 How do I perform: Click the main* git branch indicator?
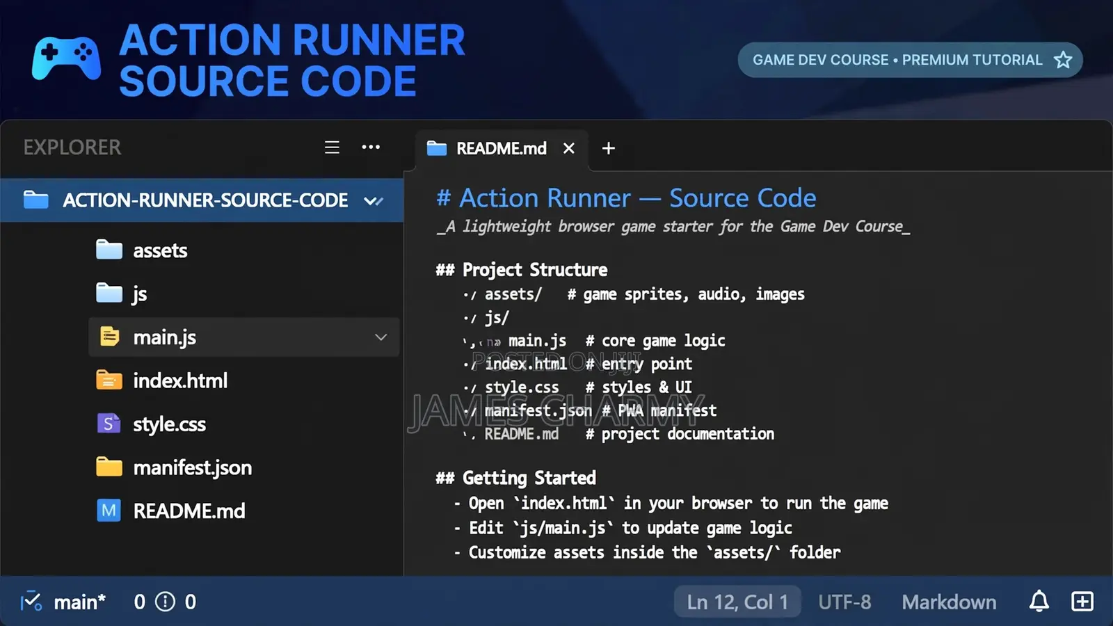click(x=80, y=602)
